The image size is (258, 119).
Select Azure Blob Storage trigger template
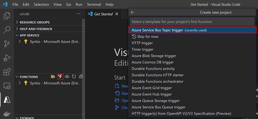192,56
